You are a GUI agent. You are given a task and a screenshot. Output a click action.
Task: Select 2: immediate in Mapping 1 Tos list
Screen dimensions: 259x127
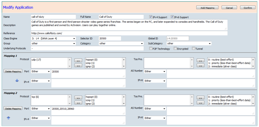(x=222, y=66)
